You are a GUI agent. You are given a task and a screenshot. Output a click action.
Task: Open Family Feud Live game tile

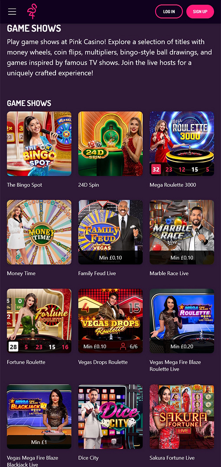[x=110, y=232]
